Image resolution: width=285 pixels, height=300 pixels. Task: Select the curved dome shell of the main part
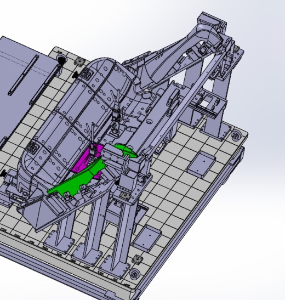point(77,115)
